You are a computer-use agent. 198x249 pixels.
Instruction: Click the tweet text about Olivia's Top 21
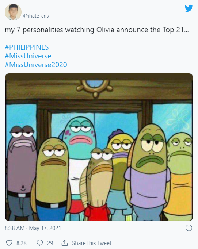pyautogui.click(x=97, y=30)
